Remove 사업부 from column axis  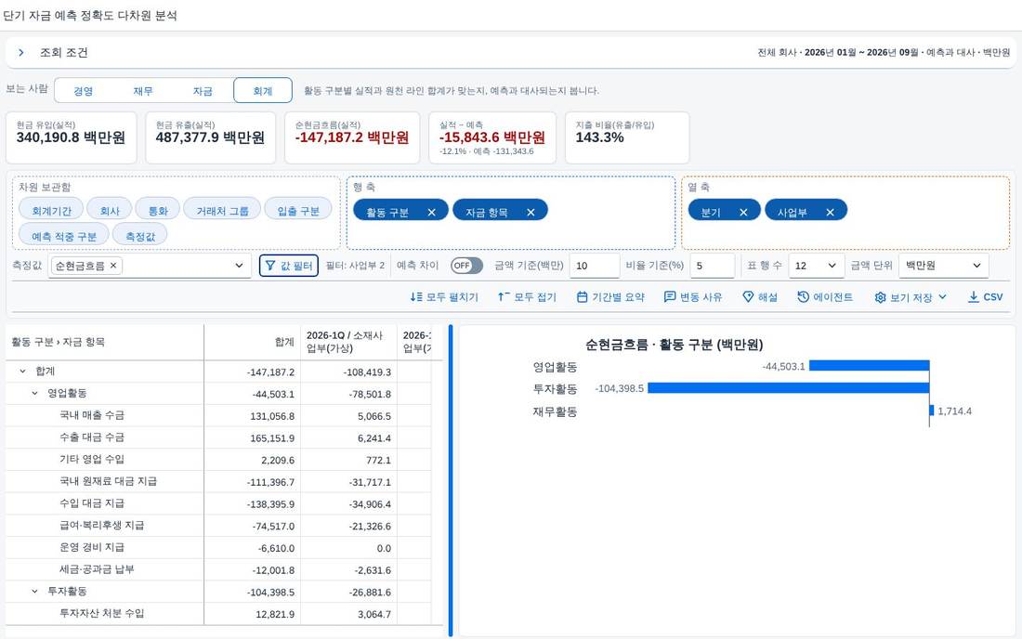point(830,213)
